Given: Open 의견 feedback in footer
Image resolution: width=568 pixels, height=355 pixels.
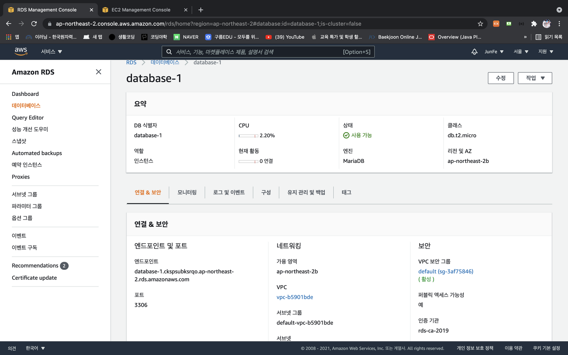Looking at the screenshot, I should (x=12, y=348).
